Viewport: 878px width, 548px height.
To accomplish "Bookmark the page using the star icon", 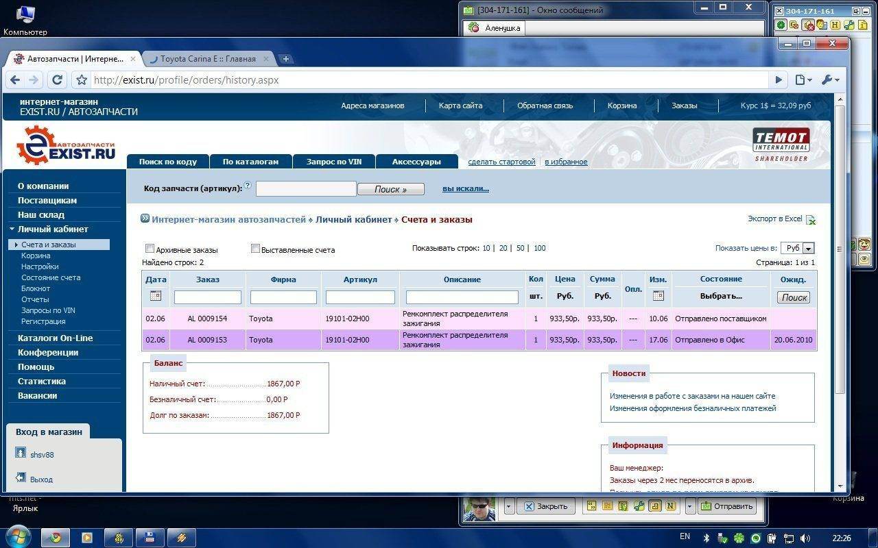I will click(82, 80).
